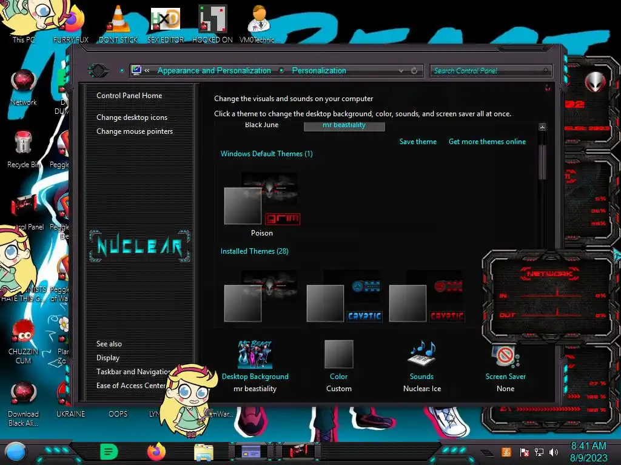Open the Screen Saver settings icon
Image resolution: width=621 pixels, height=465 pixels.
[x=505, y=355]
